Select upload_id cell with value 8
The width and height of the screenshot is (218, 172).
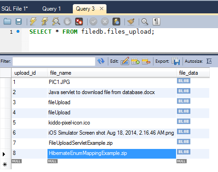tap(29, 154)
